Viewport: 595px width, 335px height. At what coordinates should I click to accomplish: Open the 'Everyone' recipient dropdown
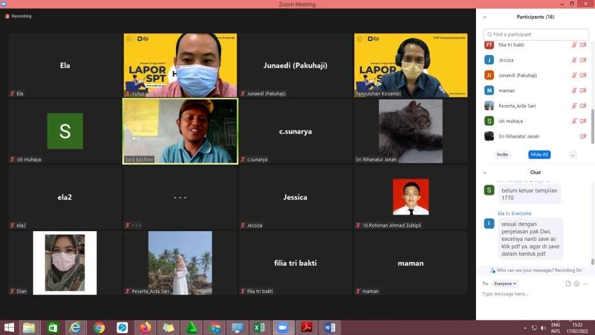[x=505, y=283]
